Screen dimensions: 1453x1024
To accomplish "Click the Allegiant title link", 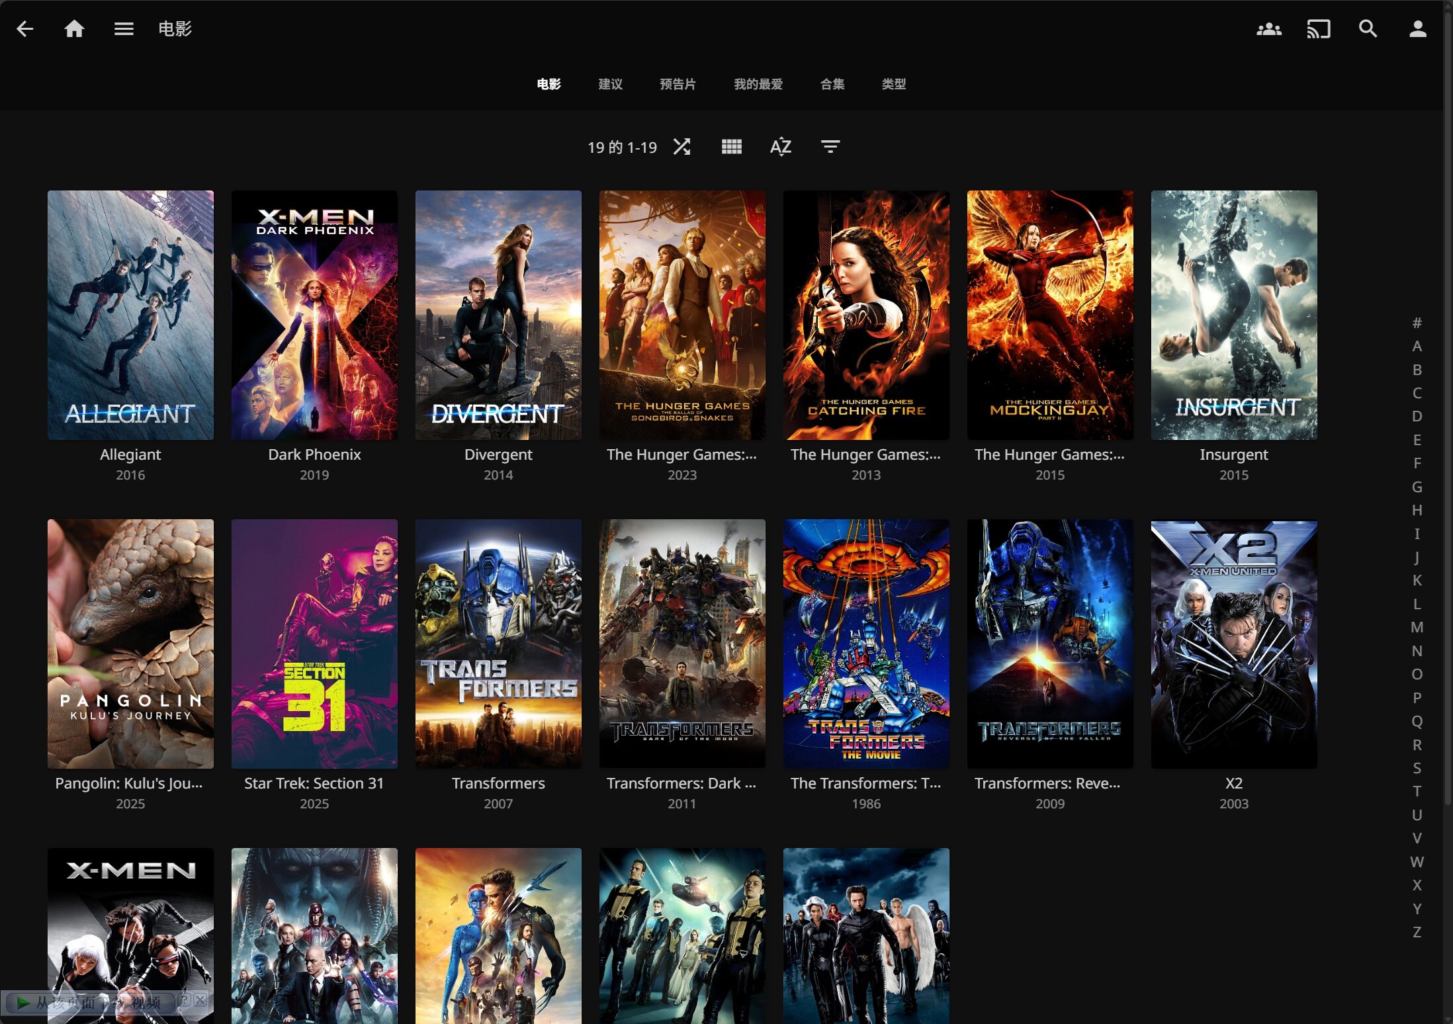I will pos(130,454).
